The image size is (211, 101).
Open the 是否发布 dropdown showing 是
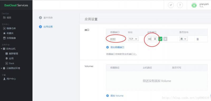click(183, 39)
